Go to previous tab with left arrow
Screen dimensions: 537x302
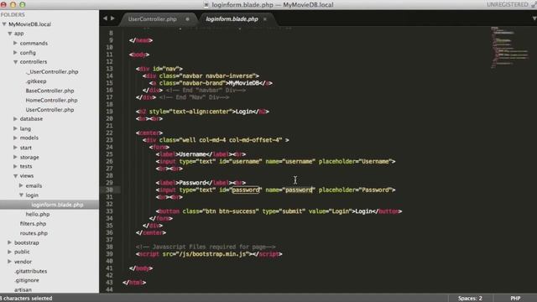click(x=105, y=18)
